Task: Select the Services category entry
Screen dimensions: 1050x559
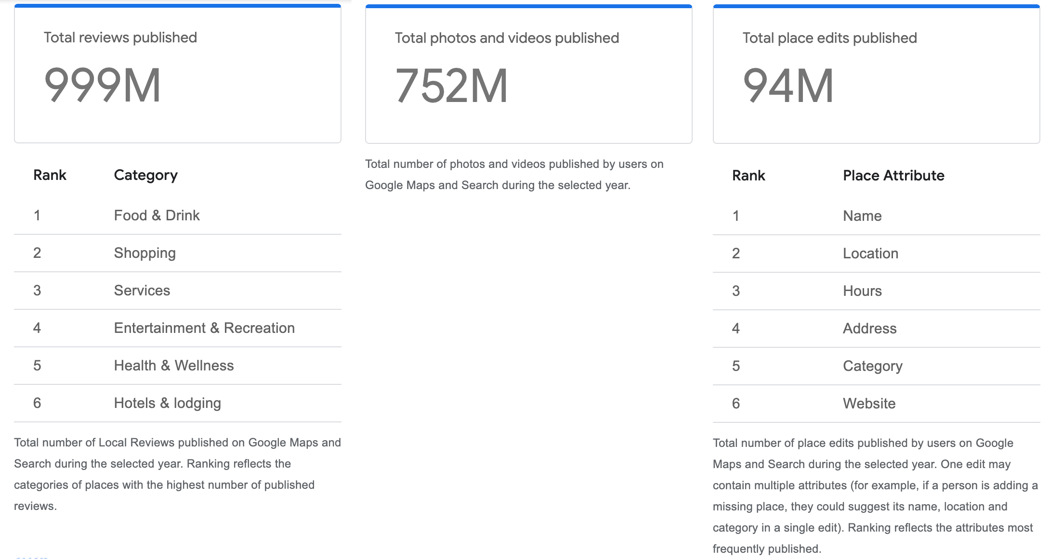Action: (142, 290)
